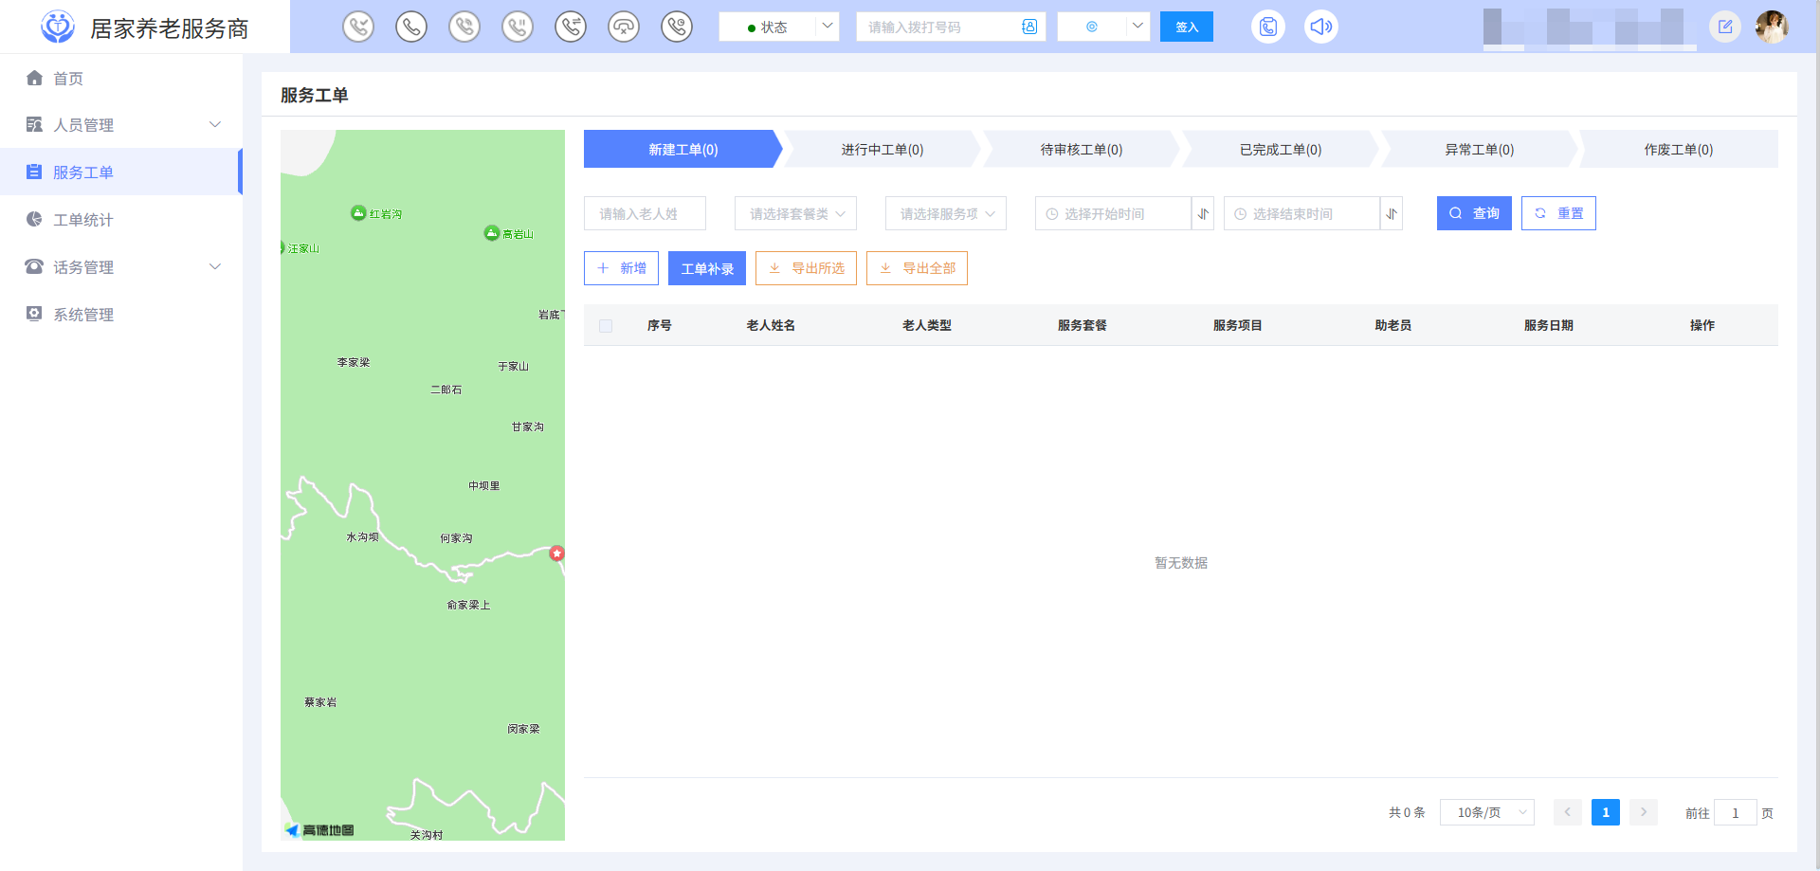1820x871 pixels.
Task: Switch to 待审核工单(0) tab
Action: (1082, 149)
